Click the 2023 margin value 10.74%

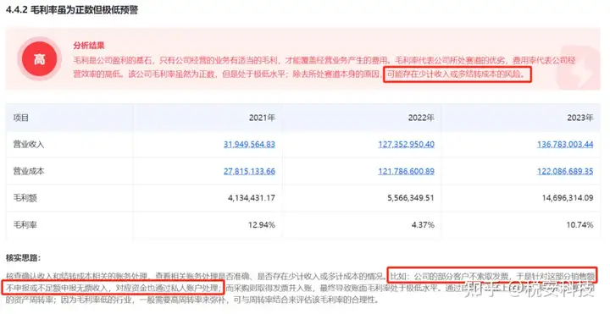(579, 224)
